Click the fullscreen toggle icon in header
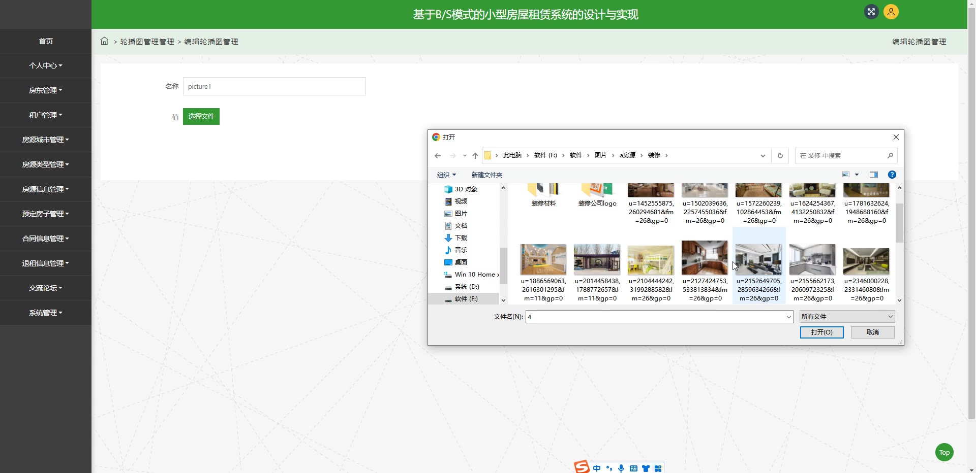 tap(871, 12)
